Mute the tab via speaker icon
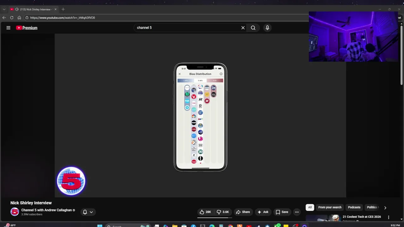 tap(17, 9)
